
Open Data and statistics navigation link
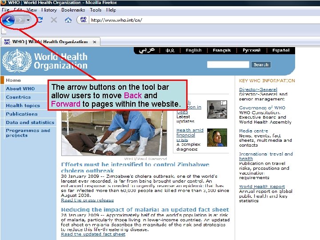coord(30,122)
